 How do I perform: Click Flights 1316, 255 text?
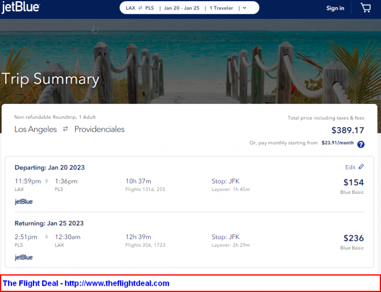146,189
